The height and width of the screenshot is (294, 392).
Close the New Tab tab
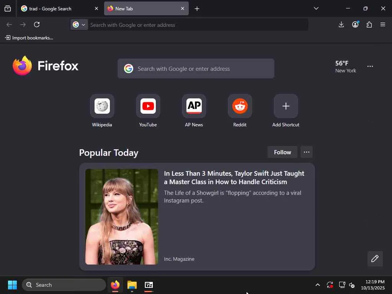183,9
